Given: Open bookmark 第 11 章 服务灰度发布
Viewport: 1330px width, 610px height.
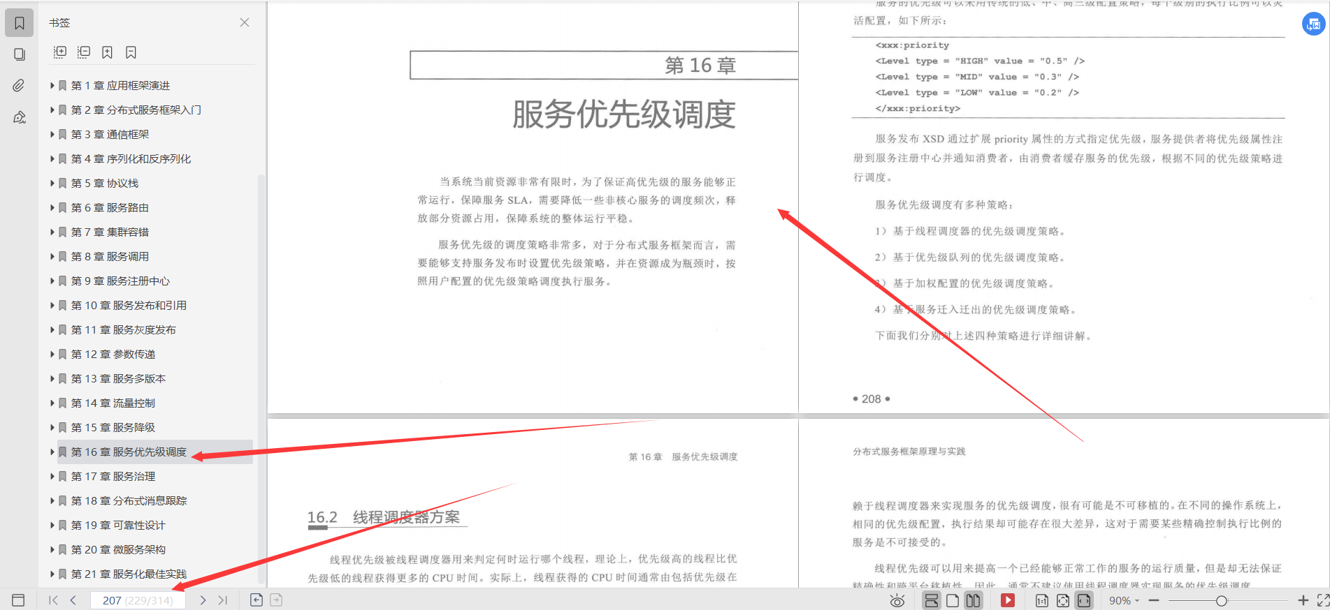Looking at the screenshot, I should tap(123, 329).
